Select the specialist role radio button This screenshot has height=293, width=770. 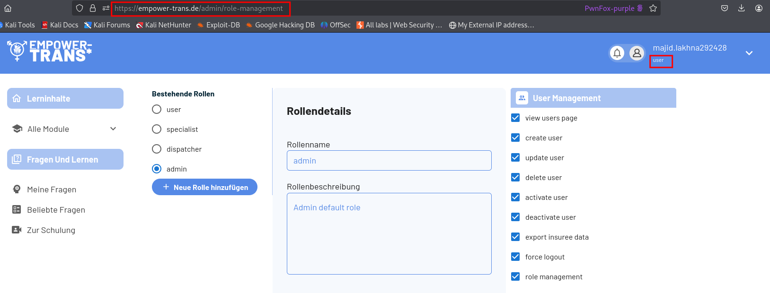pos(157,129)
